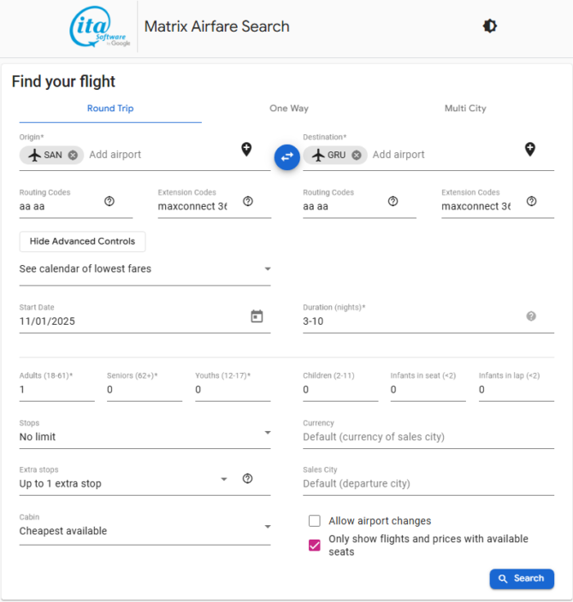Show help for origin Routing Codes

(x=109, y=201)
